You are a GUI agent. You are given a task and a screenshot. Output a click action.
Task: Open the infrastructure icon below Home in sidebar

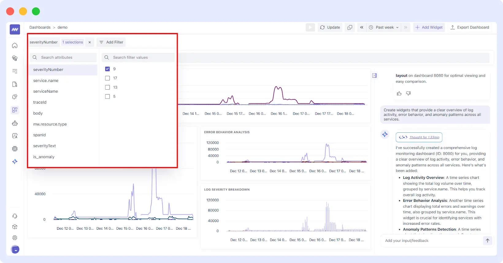[x=15, y=58]
